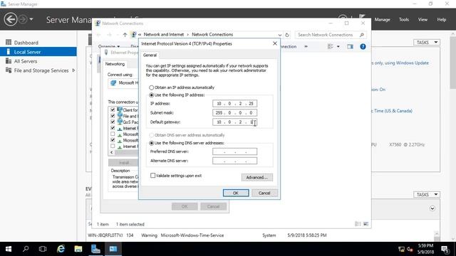Click the Default gateway field

tap(234, 122)
